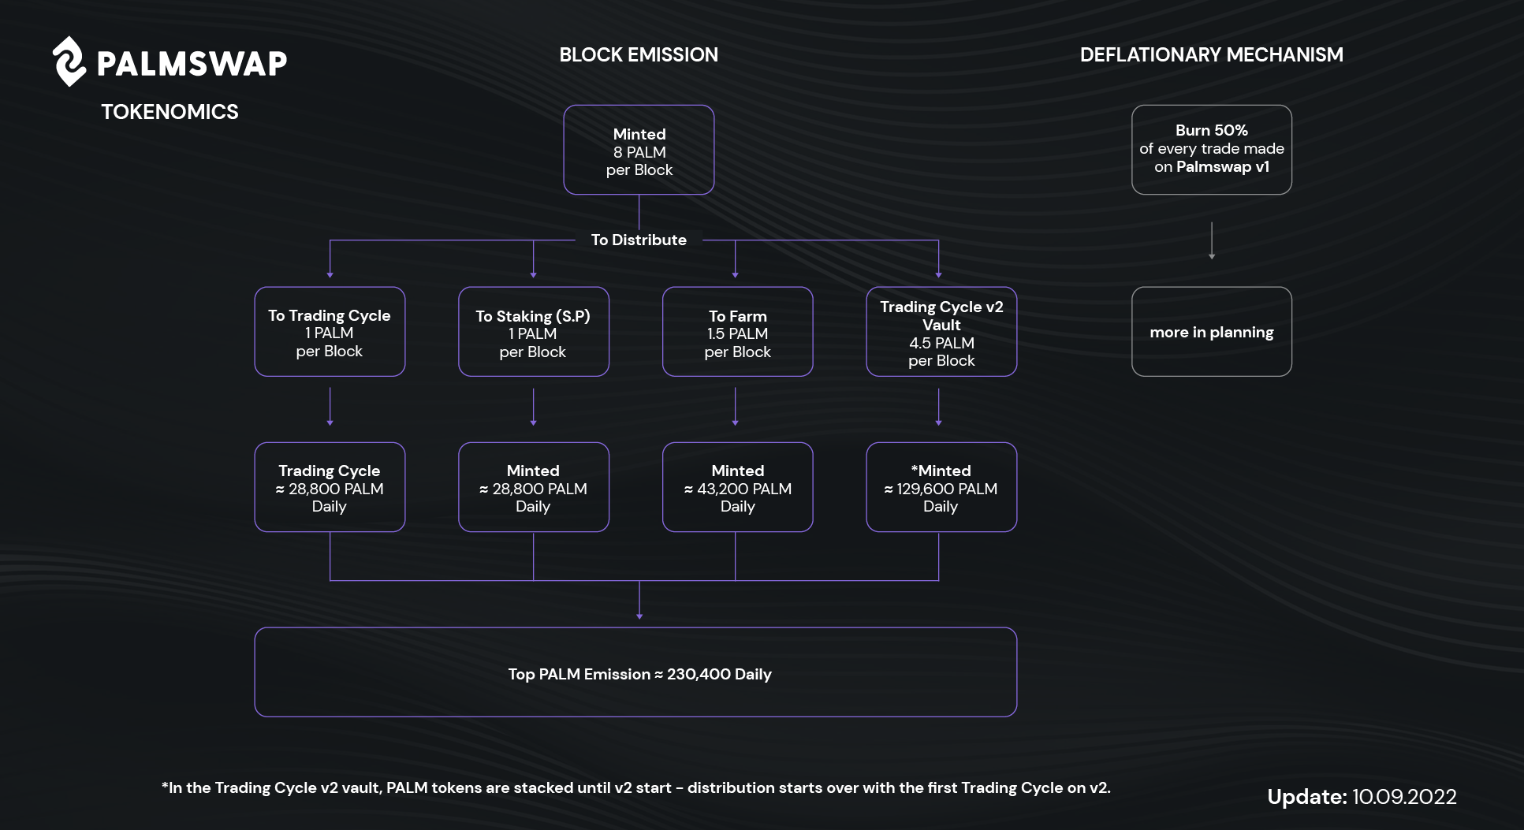Select the To Farm 1.5 PALM box
Screen dimensions: 1524x830
click(x=737, y=332)
